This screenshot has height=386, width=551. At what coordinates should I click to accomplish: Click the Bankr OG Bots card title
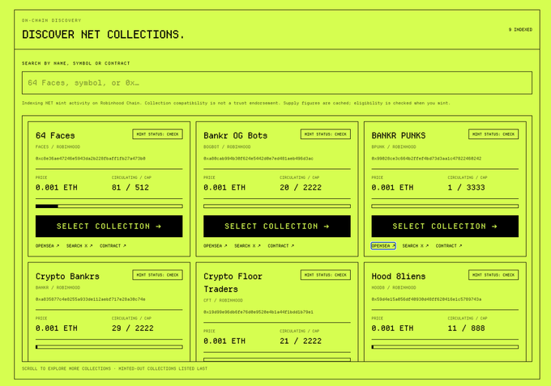236,135
